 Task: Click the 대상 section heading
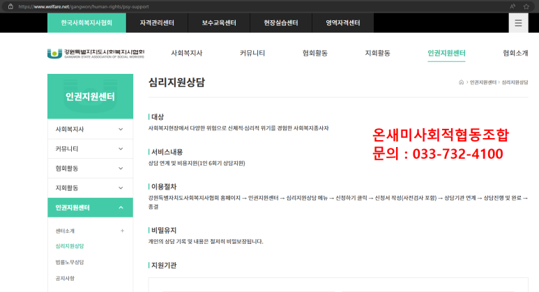pyautogui.click(x=158, y=117)
